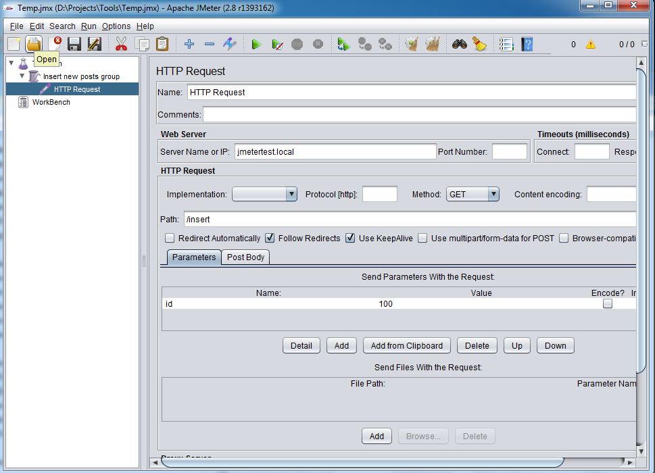655x473 pixels.
Task: Collapse the Insert new posts group node
Action: 22,76
